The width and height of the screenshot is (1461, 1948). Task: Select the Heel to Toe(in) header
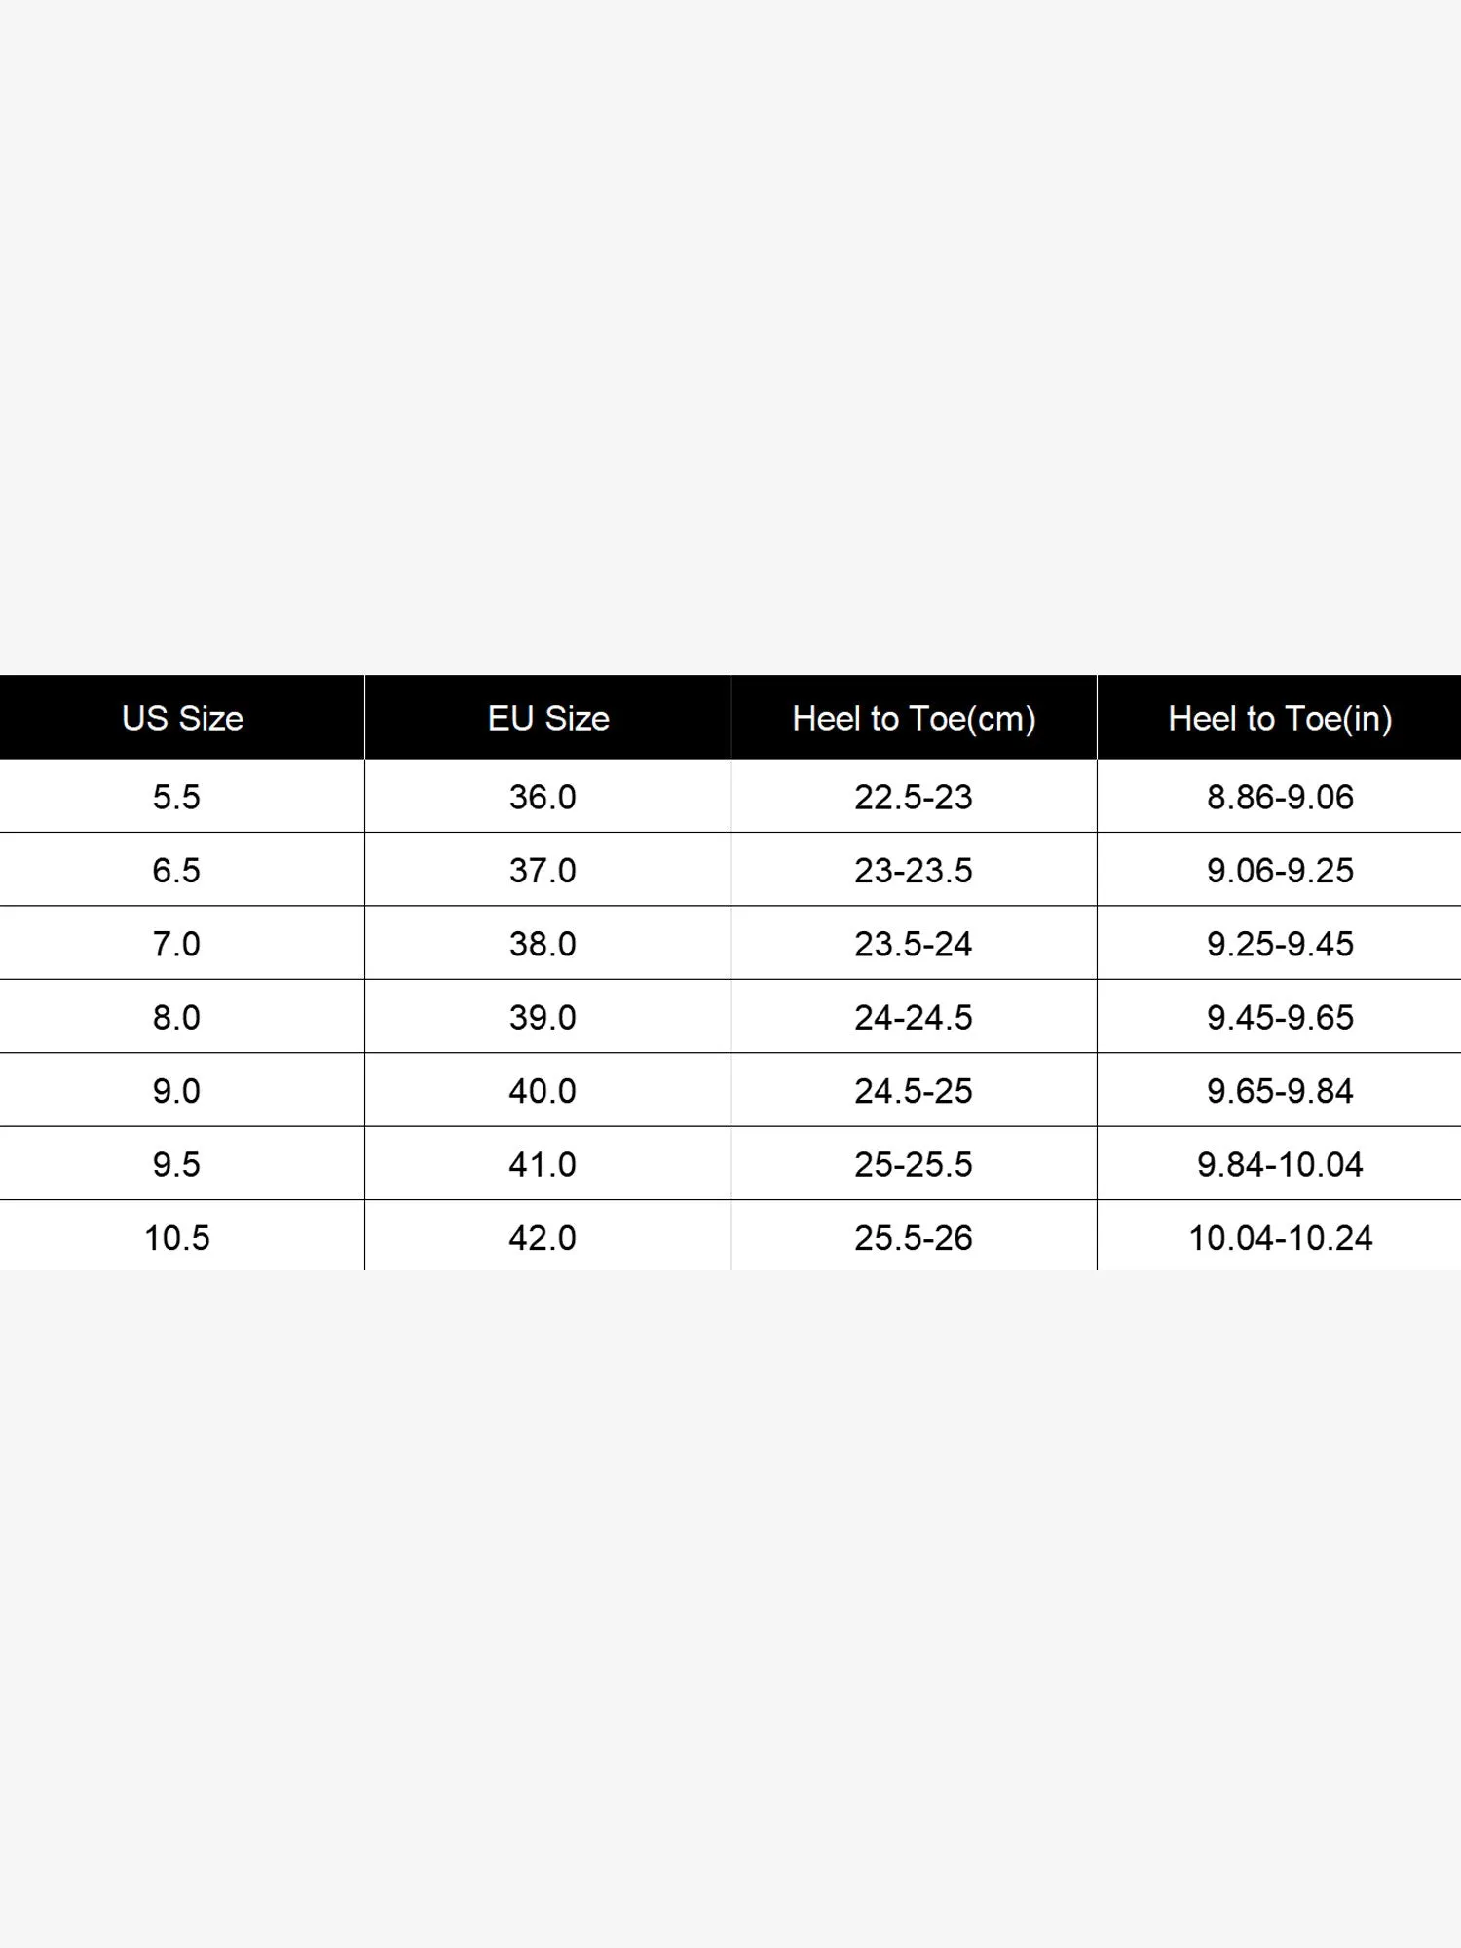[x=1280, y=718]
